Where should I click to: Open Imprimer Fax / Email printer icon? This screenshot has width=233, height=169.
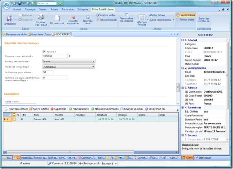click(x=41, y=17)
